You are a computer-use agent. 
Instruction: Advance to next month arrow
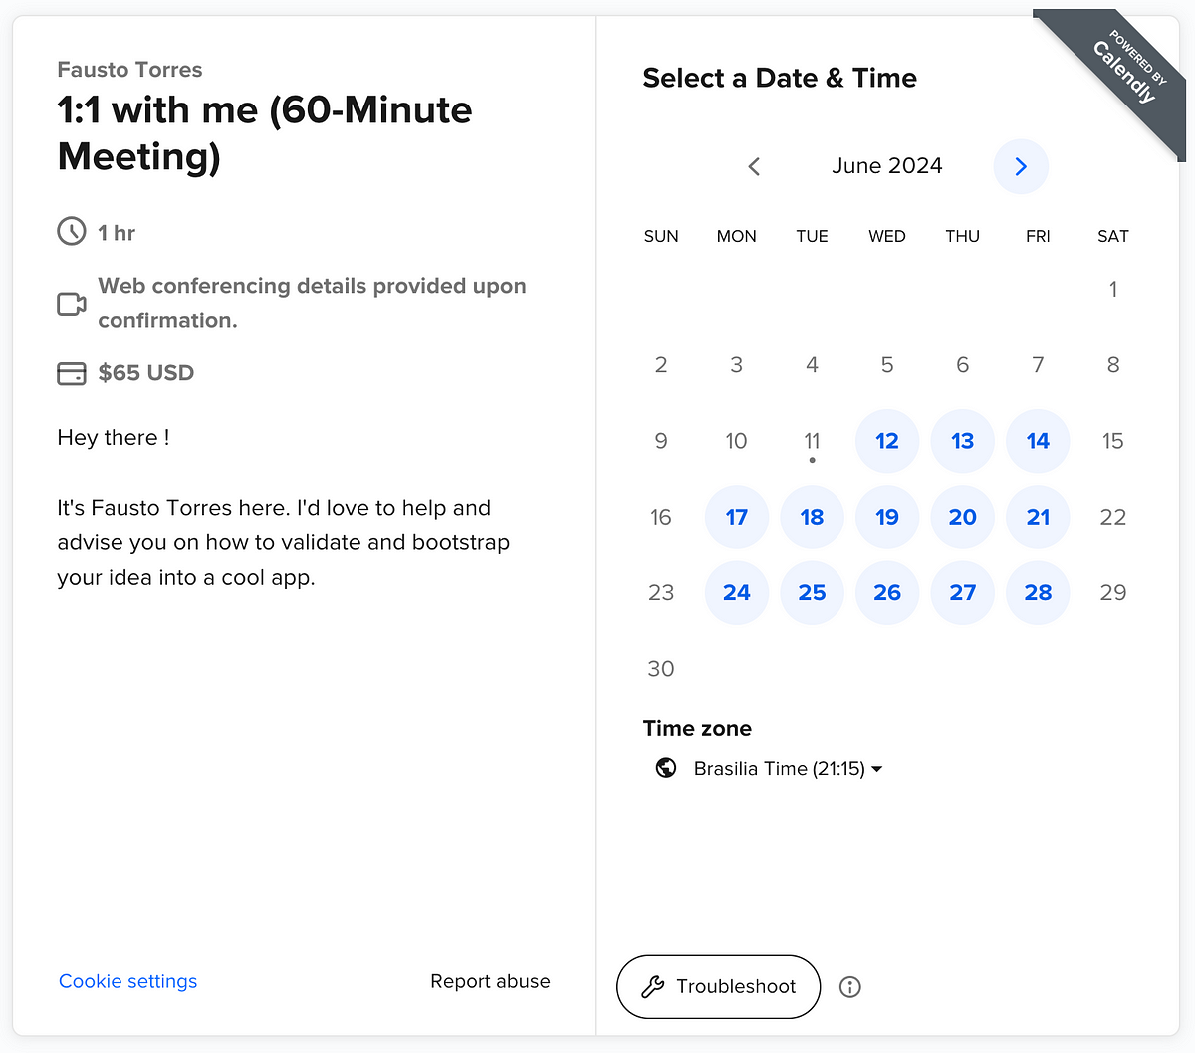tap(1021, 166)
